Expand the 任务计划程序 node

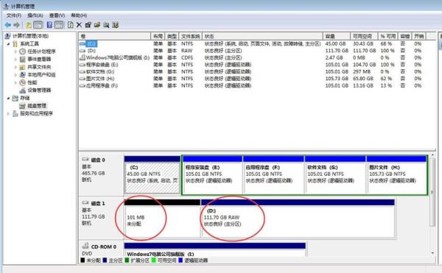pos(15,52)
